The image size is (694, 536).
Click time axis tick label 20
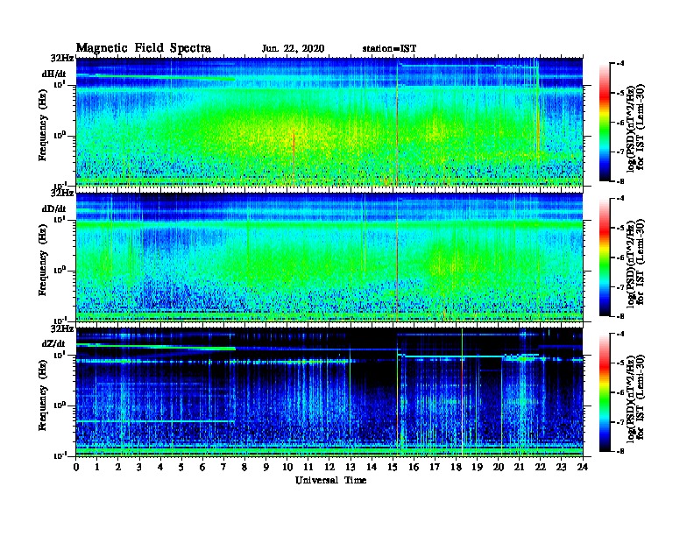click(499, 467)
